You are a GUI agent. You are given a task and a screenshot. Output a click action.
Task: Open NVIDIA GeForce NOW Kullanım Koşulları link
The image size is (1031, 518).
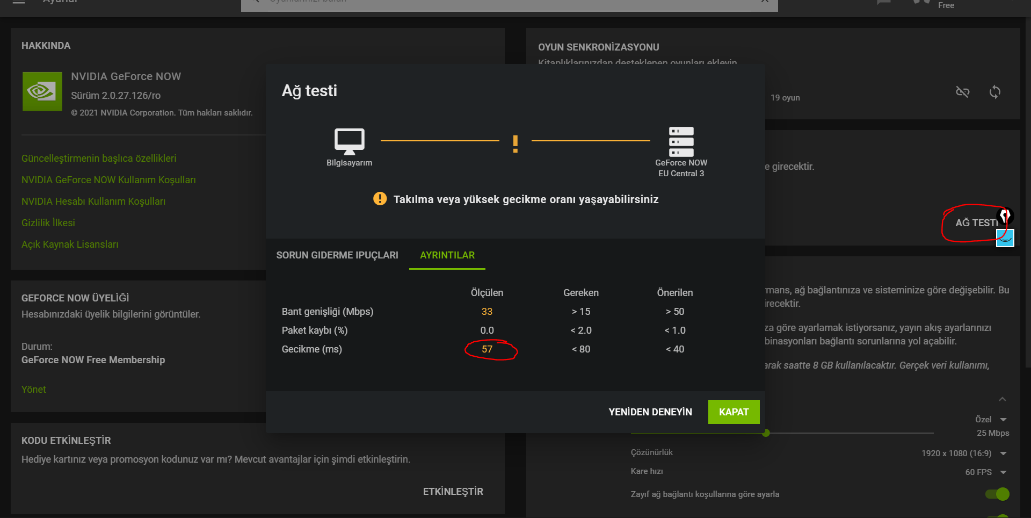tap(108, 179)
